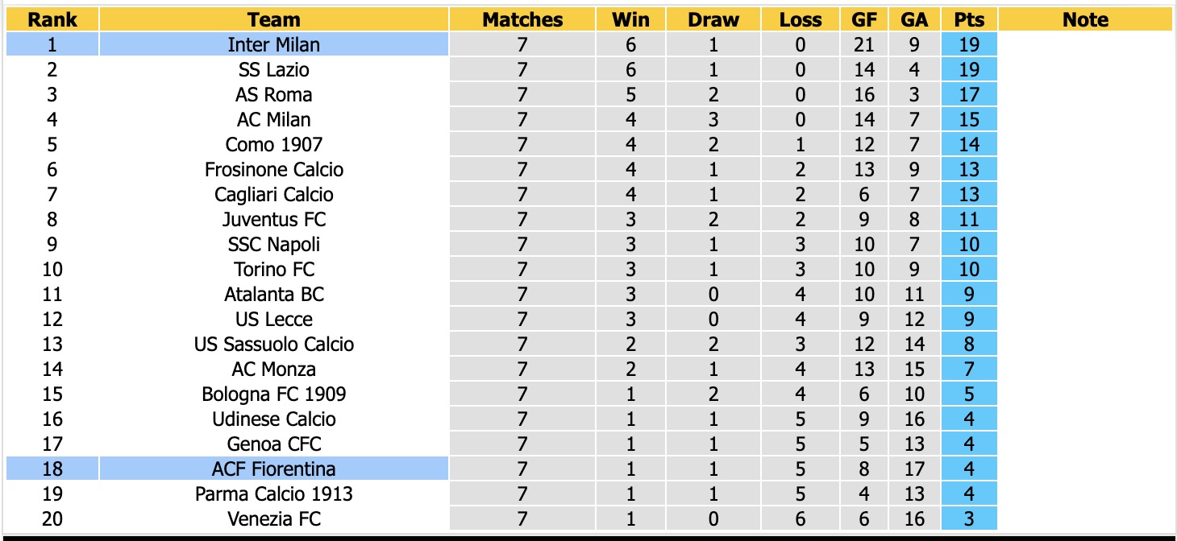Click the Loss column header
Viewport: 1177px width, 541px height.
801,20
